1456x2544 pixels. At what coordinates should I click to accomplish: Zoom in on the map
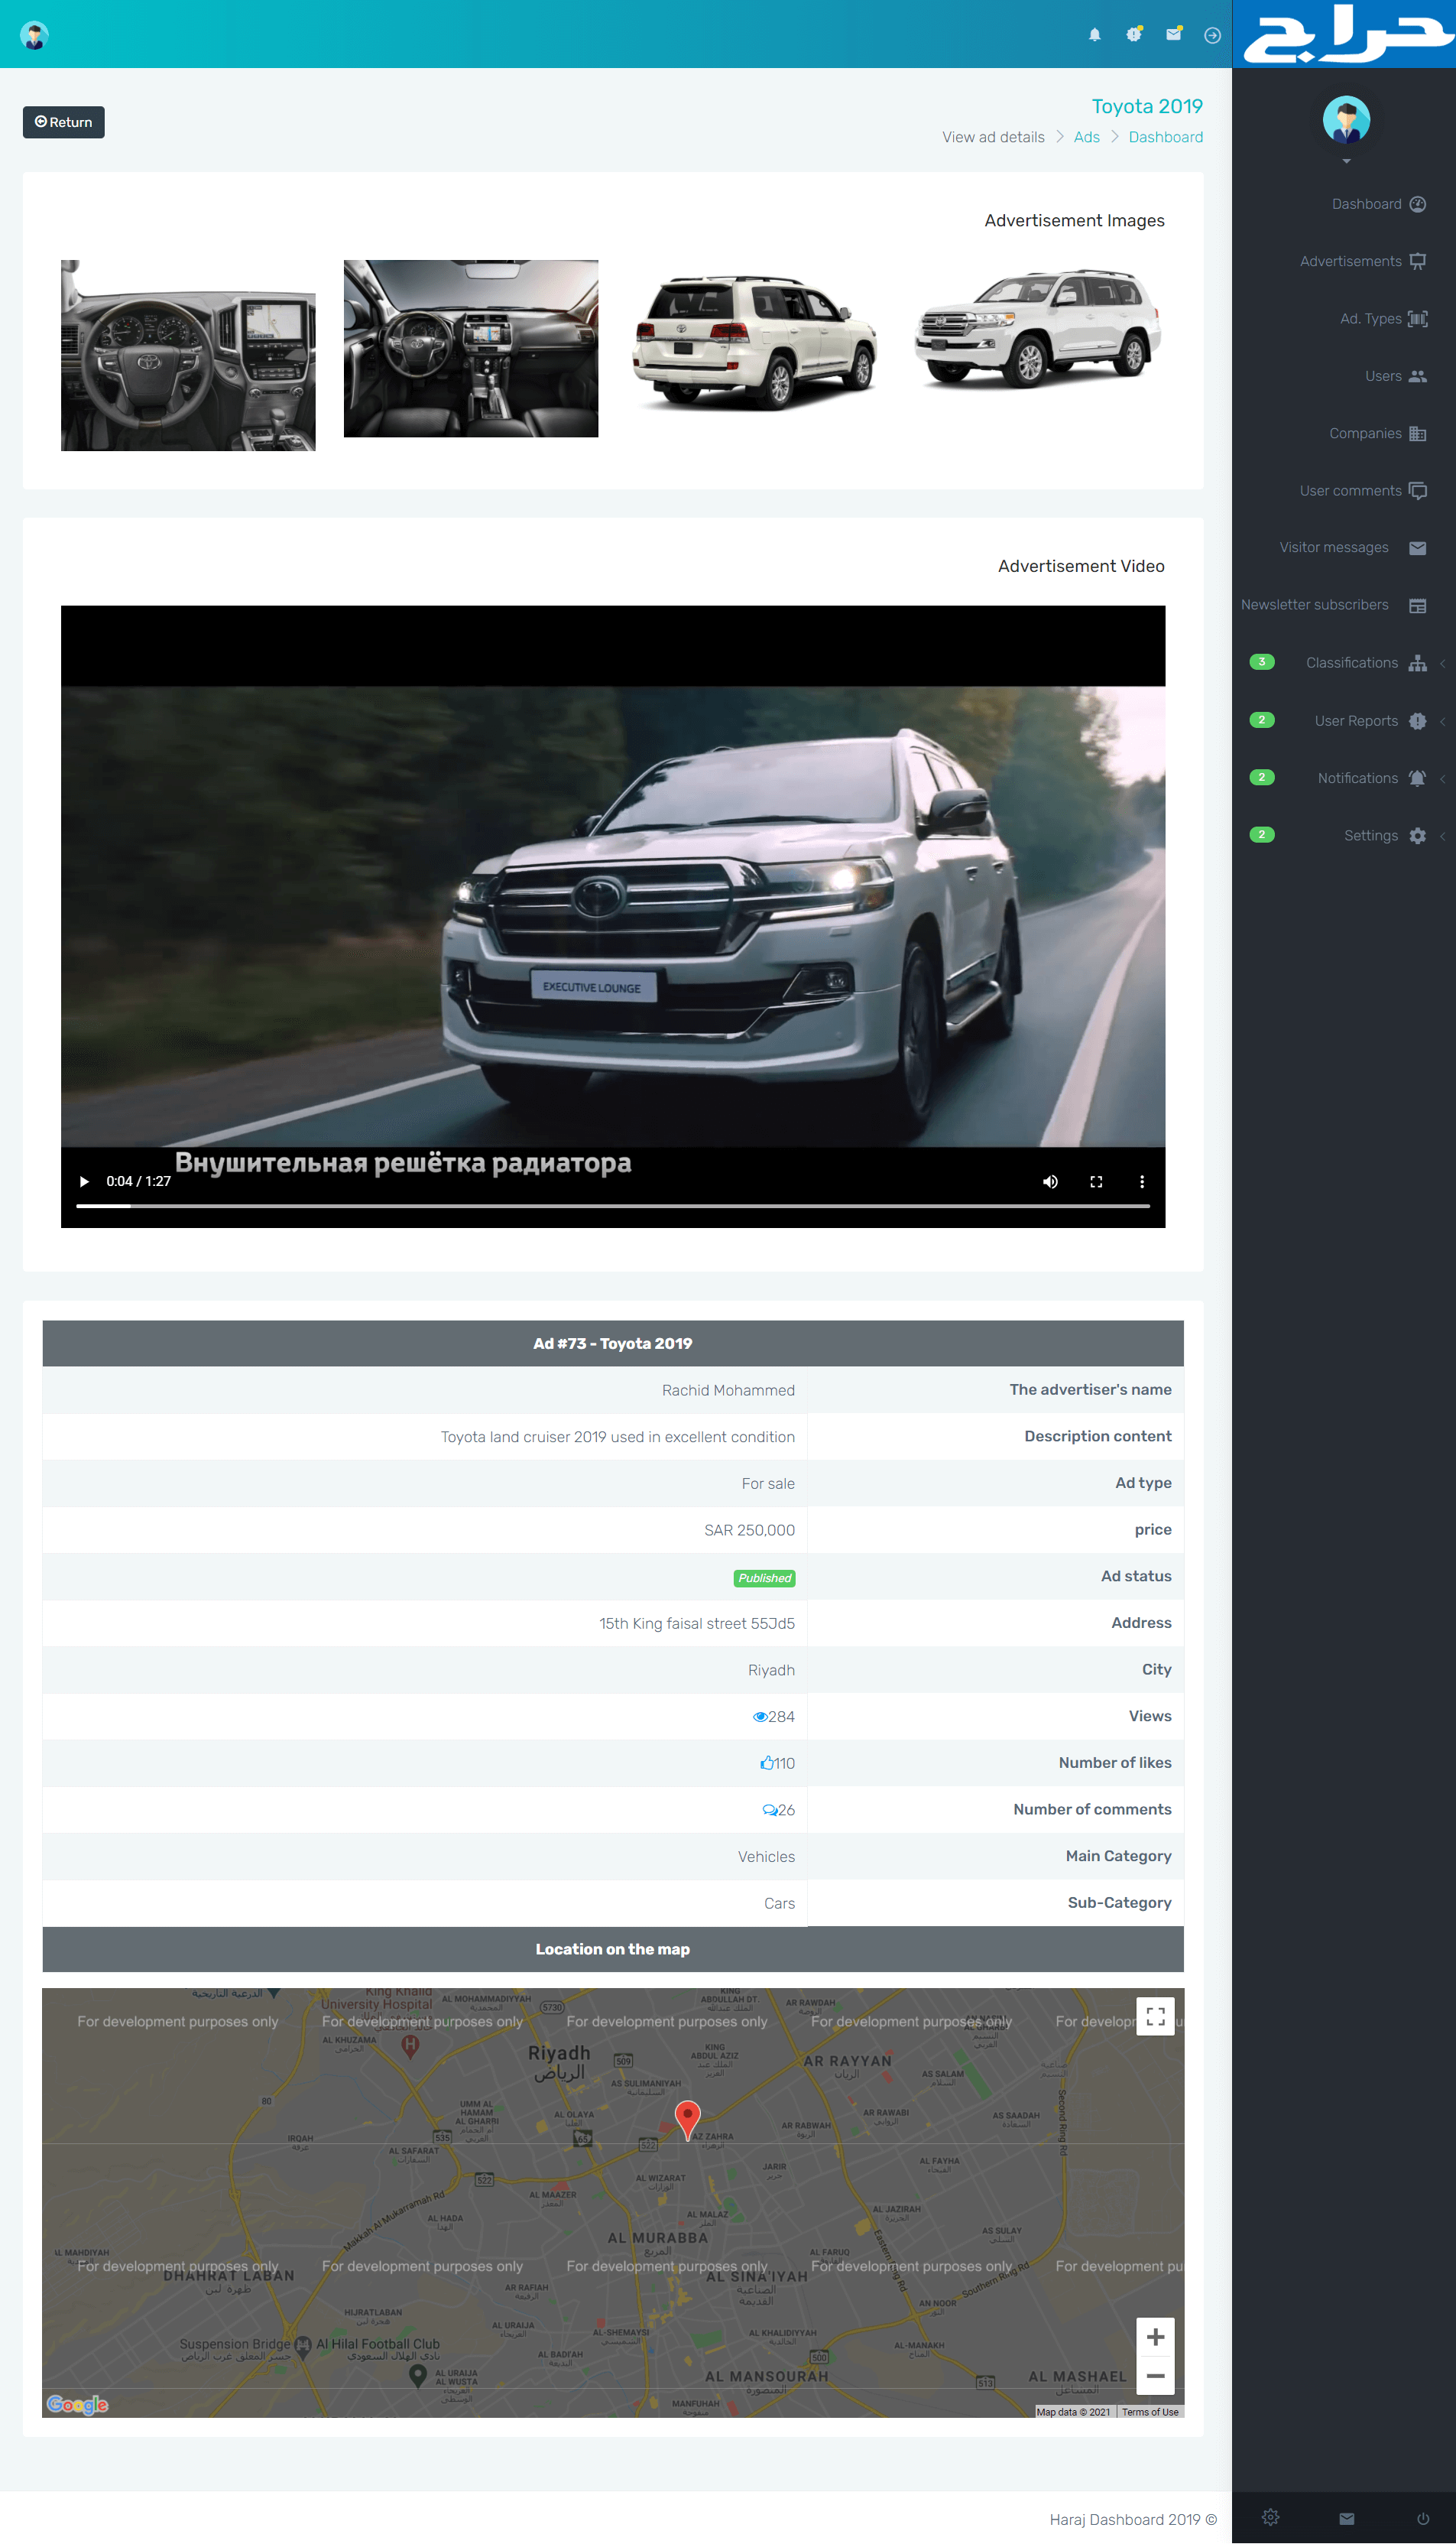pyautogui.click(x=1155, y=2336)
